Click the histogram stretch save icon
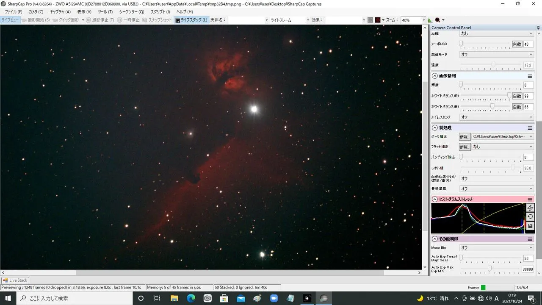The width and height of the screenshot is (542, 305). 530,226
